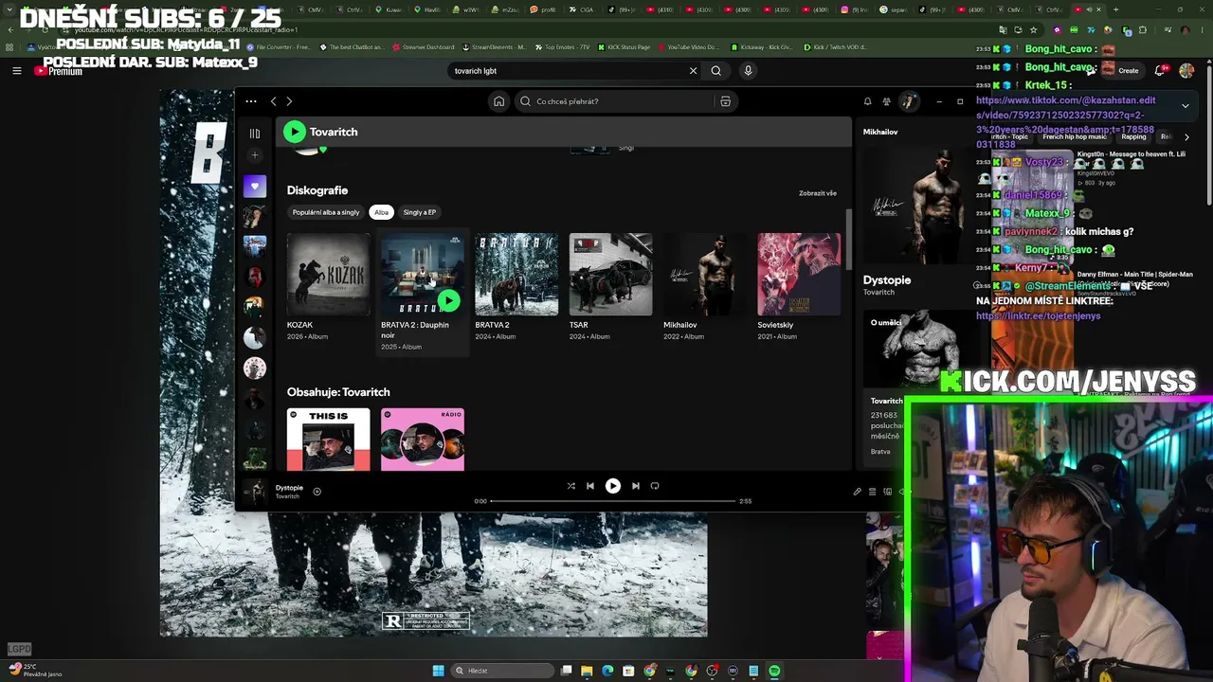Click Windows Start button
The width and height of the screenshot is (1213, 682).
438,671
